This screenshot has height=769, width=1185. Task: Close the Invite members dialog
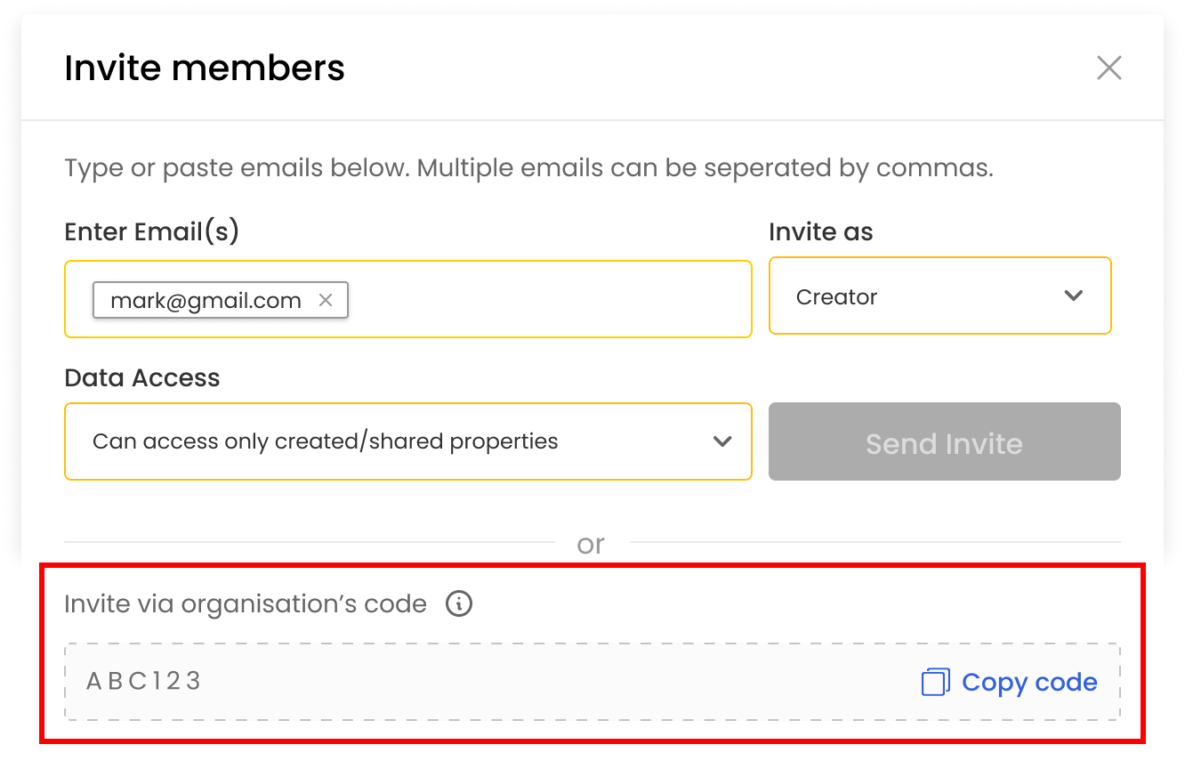1108,68
